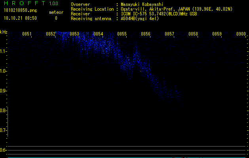Click the meteor count label
Screen dimensions: 249x158
pos(56,12)
